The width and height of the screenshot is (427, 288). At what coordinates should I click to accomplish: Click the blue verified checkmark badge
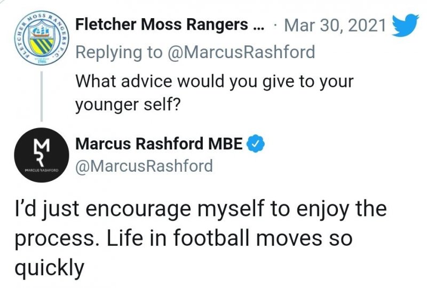pos(256,143)
